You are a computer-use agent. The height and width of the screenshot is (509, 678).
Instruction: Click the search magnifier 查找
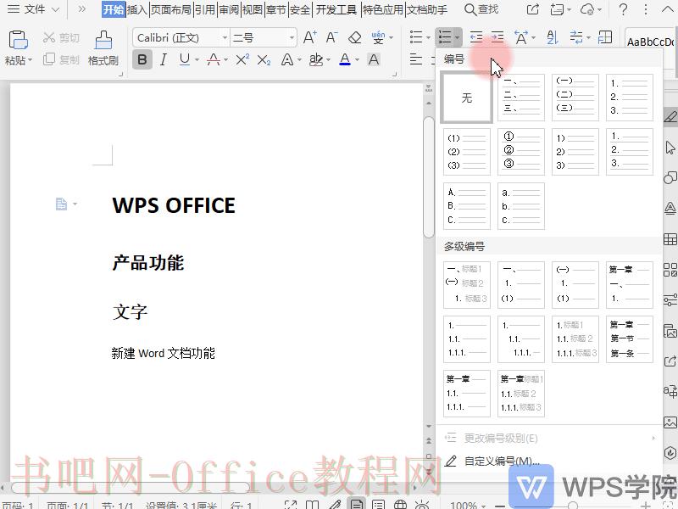pyautogui.click(x=481, y=9)
